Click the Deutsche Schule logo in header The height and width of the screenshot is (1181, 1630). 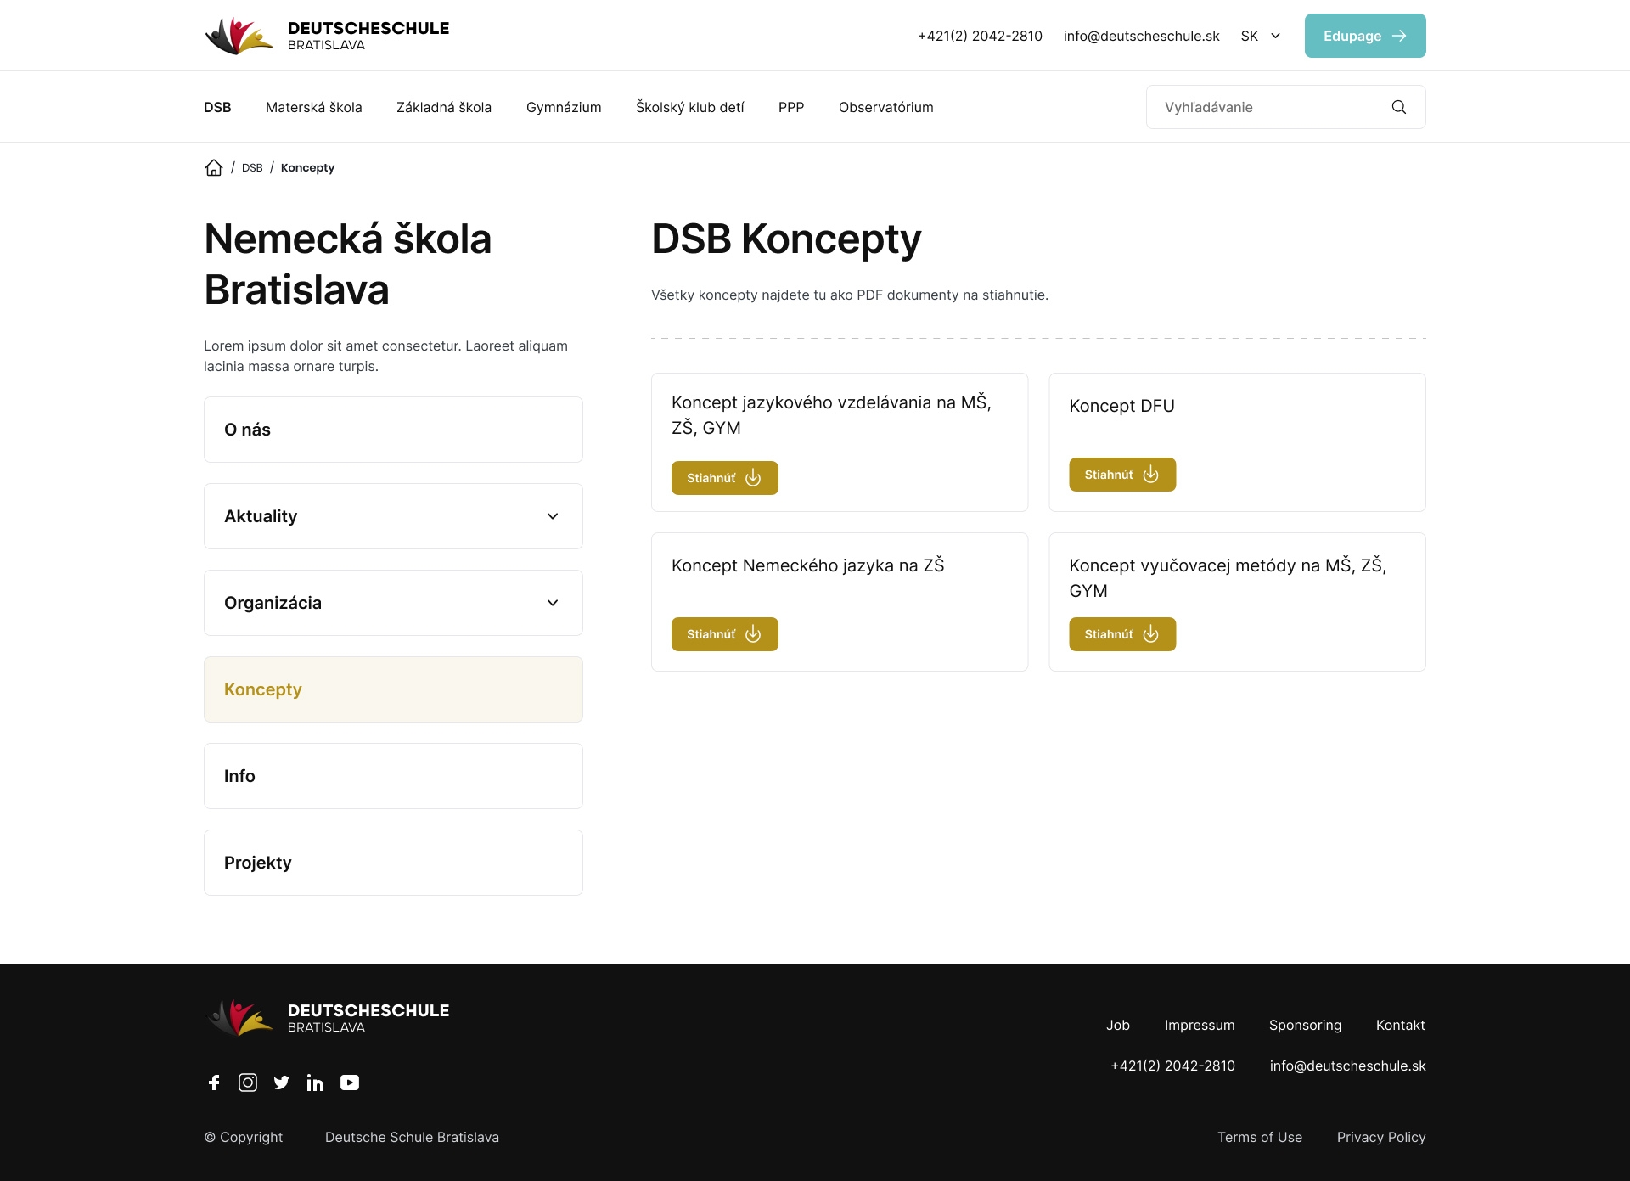pyautogui.click(x=327, y=36)
